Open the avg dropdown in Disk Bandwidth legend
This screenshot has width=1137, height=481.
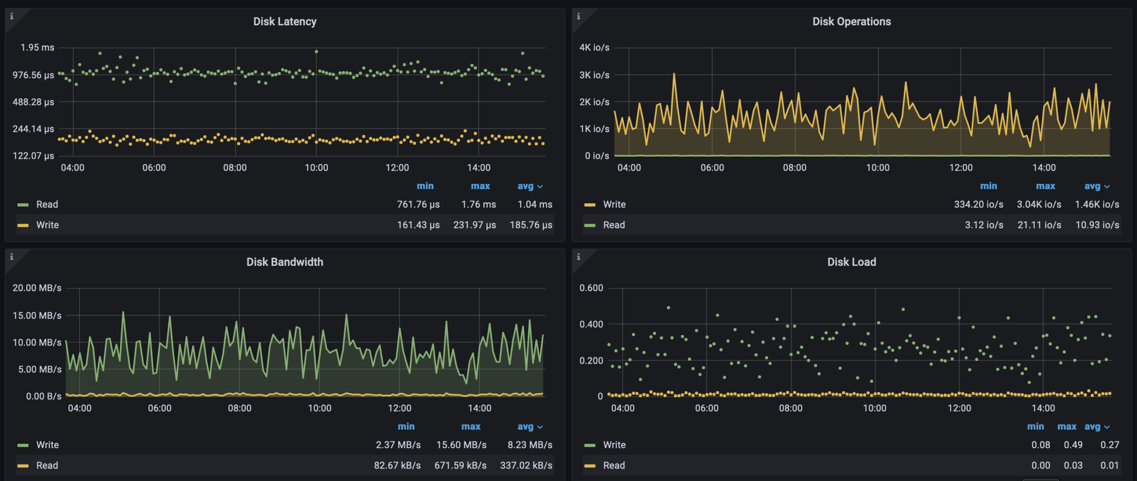coord(529,426)
